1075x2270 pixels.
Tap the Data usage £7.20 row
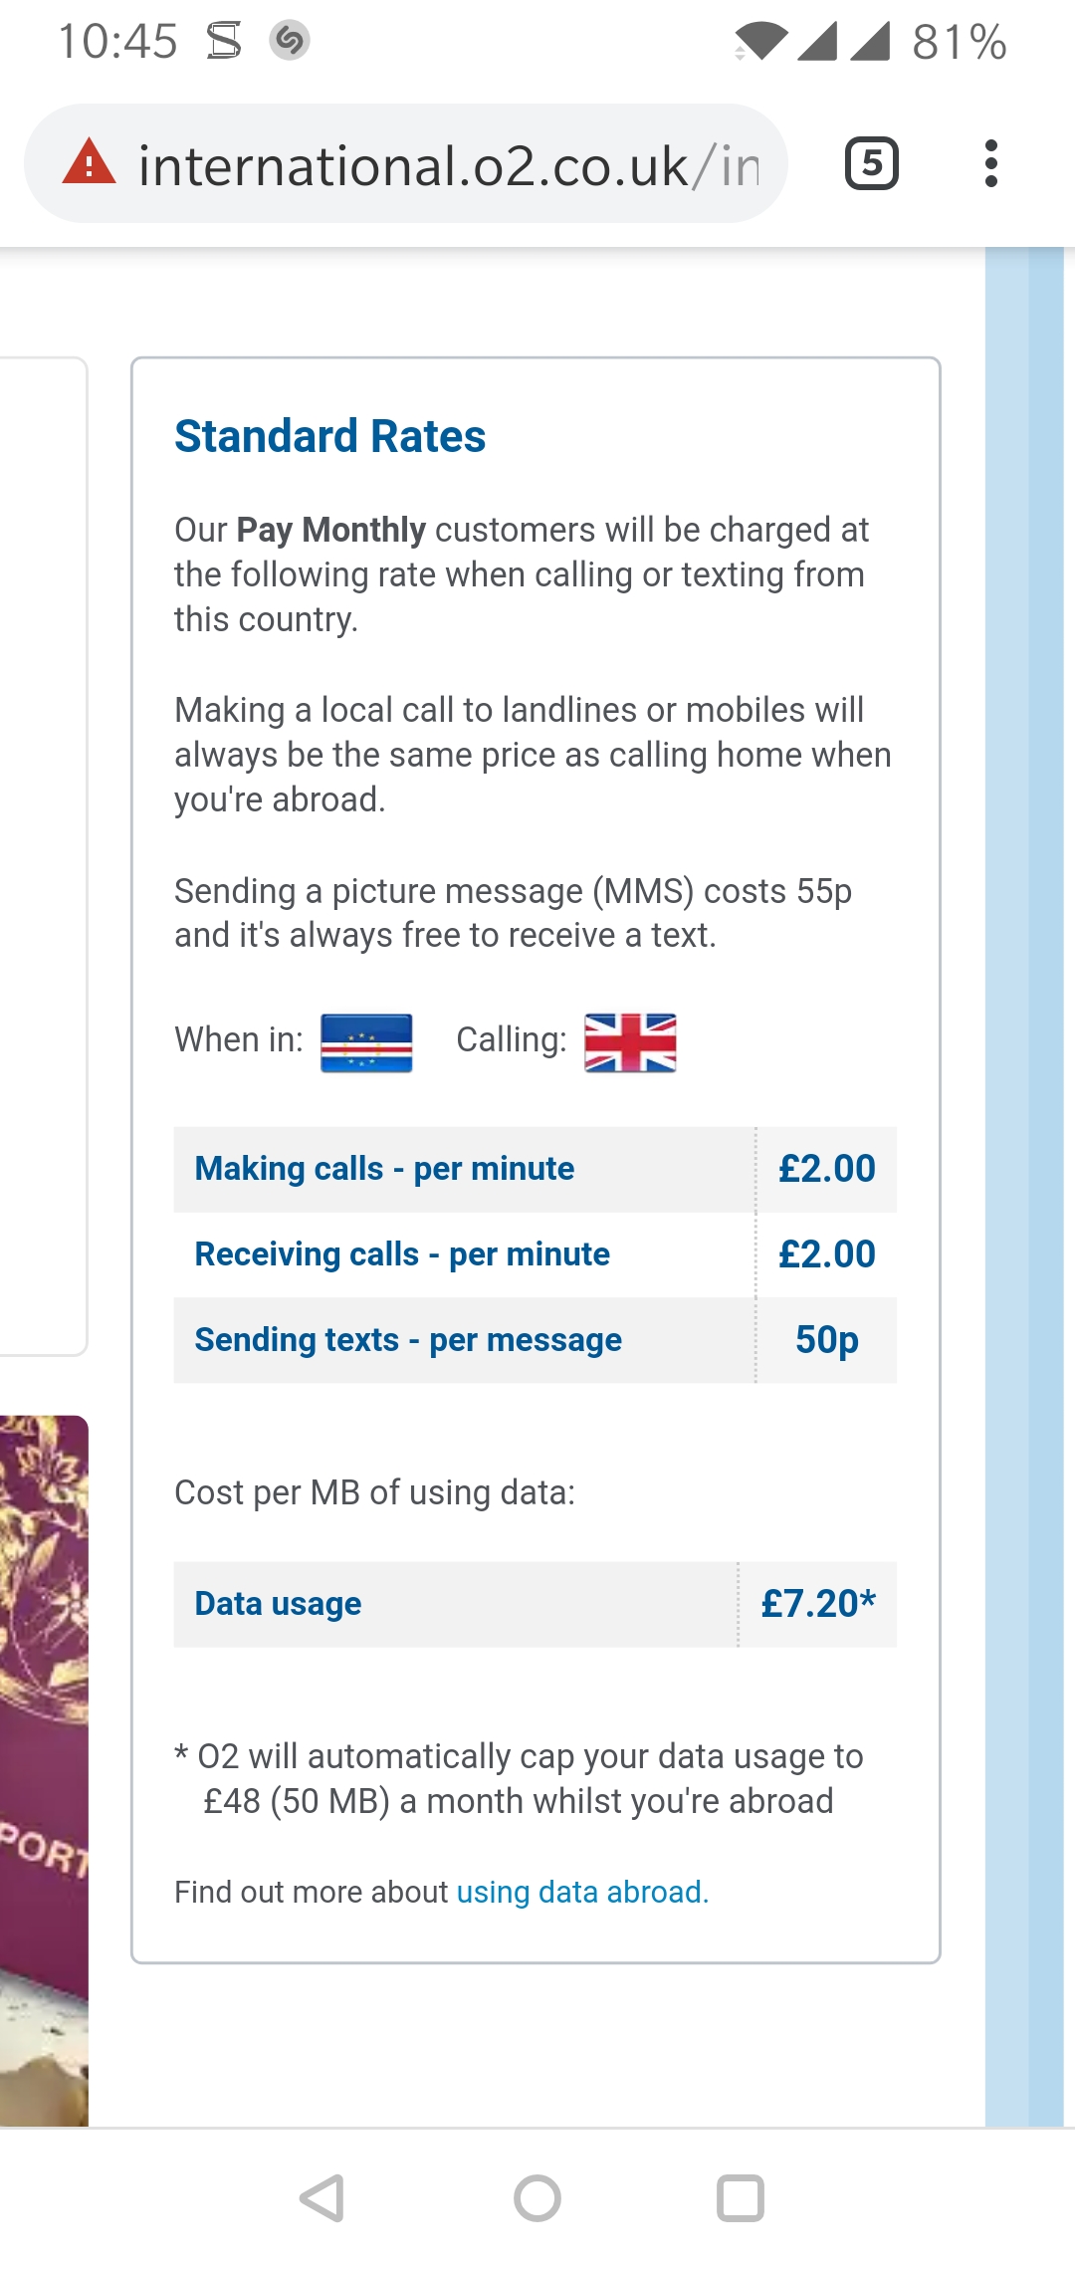(535, 1604)
